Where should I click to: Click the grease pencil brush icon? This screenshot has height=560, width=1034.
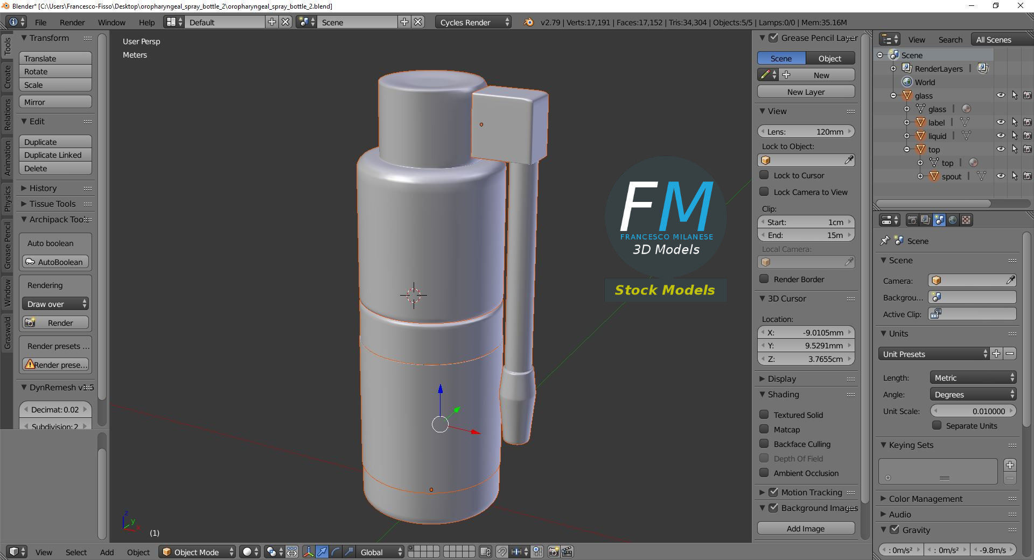point(767,75)
